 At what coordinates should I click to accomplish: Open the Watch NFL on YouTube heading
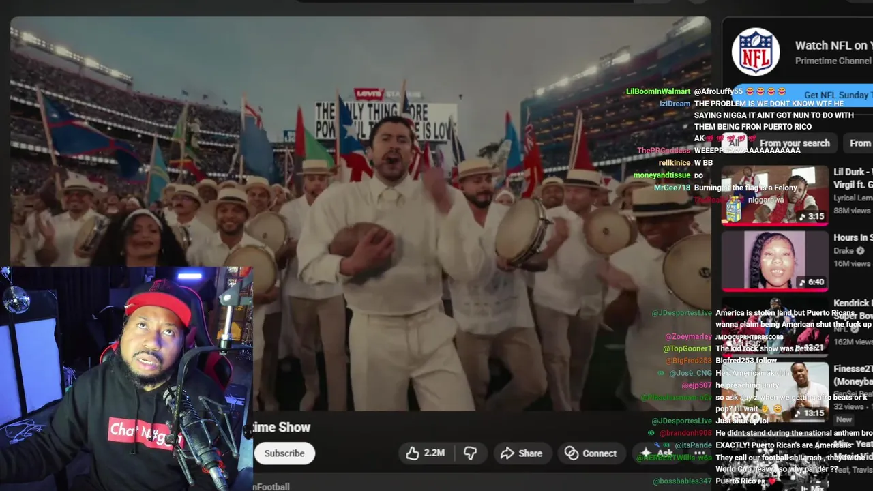[x=833, y=46]
